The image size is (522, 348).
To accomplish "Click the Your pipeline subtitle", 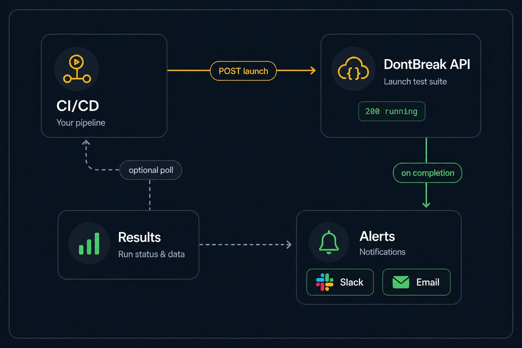I will pos(81,123).
